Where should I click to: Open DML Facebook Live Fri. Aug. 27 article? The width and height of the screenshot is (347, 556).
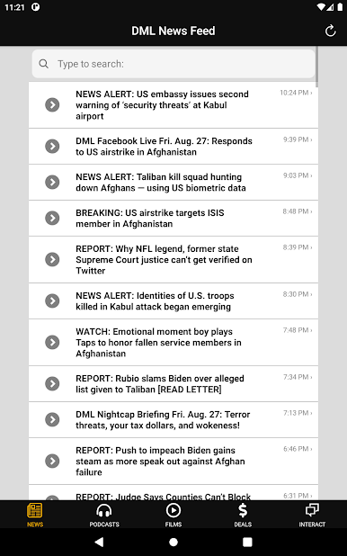pyautogui.click(x=173, y=147)
